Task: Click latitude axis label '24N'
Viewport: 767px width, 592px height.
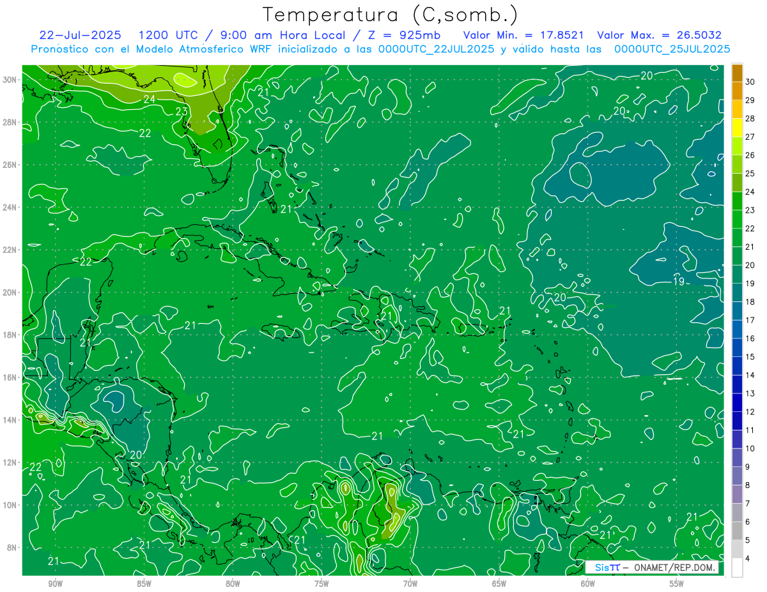Action: pos(10,208)
